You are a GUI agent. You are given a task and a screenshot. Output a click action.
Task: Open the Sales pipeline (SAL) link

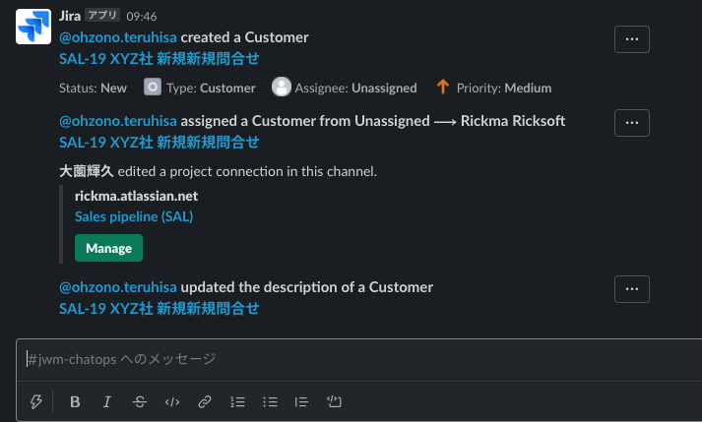pos(134,216)
